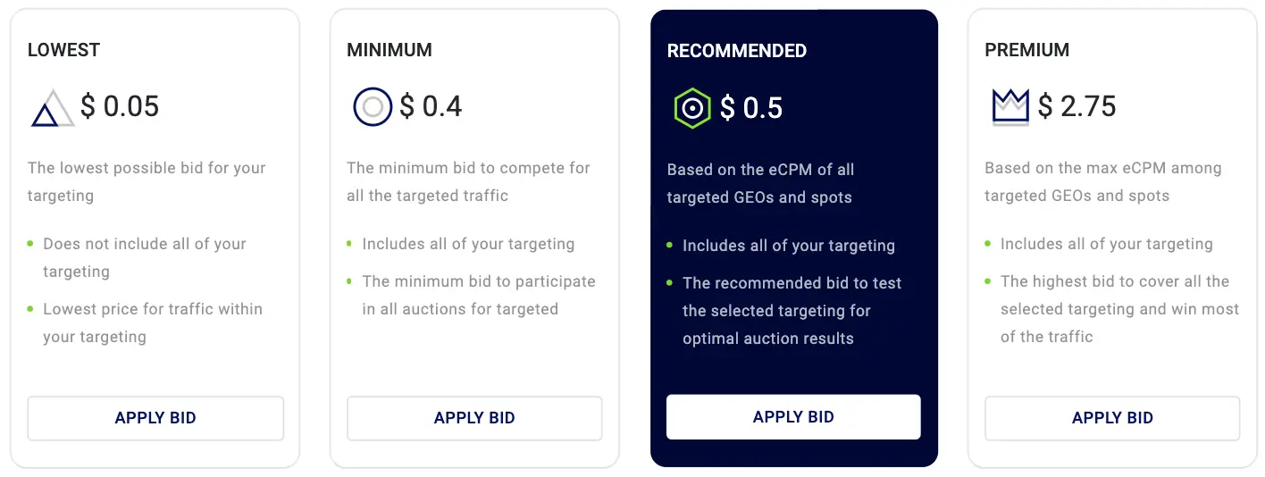Select the PREMIUM card heading
This screenshot has width=1265, height=477.
1026,50
